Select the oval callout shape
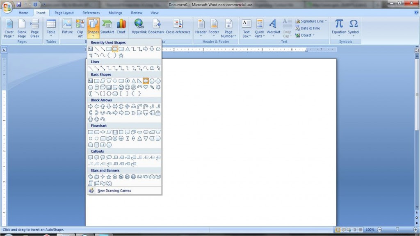Screen dimensions: 420x236 pos(103,158)
